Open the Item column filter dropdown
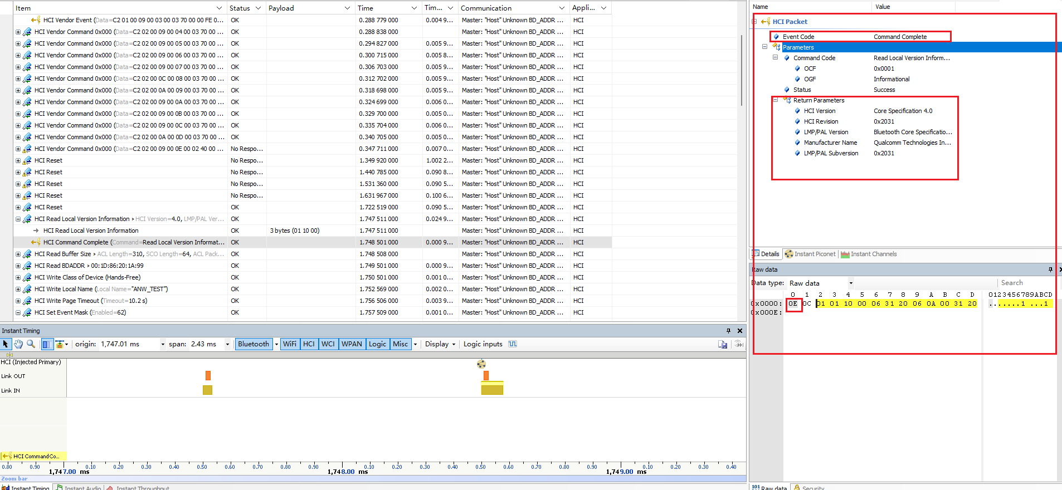This screenshot has height=490, width=1062. (x=219, y=8)
